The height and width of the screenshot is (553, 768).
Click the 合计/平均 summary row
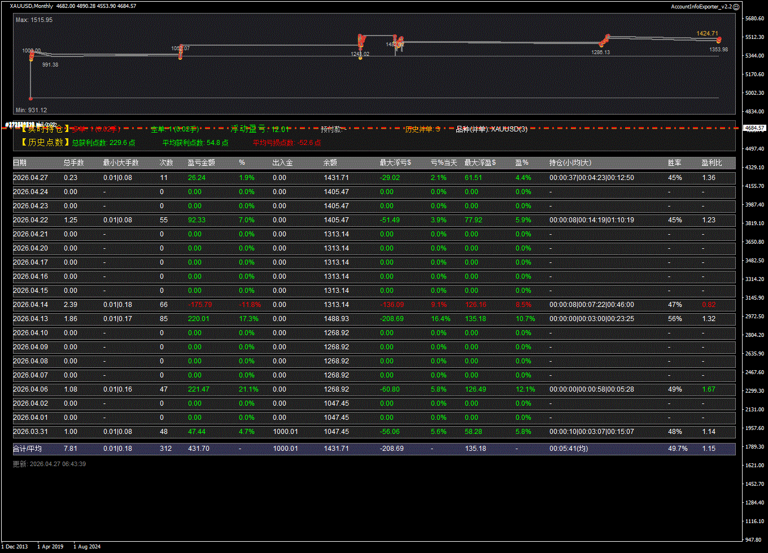click(x=374, y=449)
